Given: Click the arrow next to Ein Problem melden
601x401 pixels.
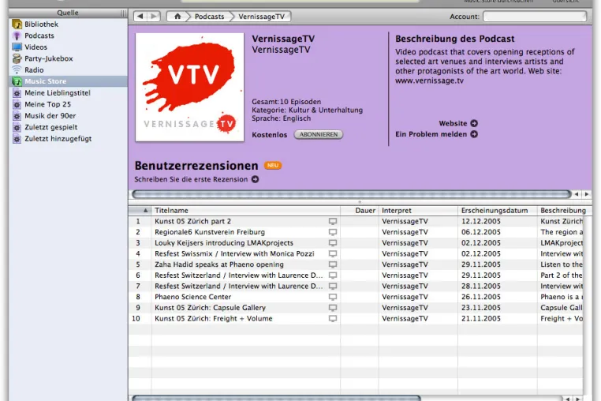Looking at the screenshot, I should click(x=474, y=134).
